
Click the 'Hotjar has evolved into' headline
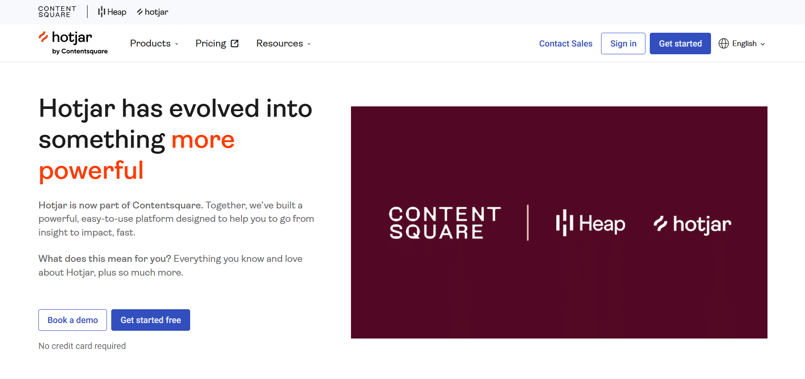pyautogui.click(x=175, y=108)
